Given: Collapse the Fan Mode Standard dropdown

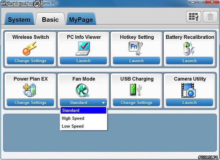Looking at the screenshot, I should (83, 103).
